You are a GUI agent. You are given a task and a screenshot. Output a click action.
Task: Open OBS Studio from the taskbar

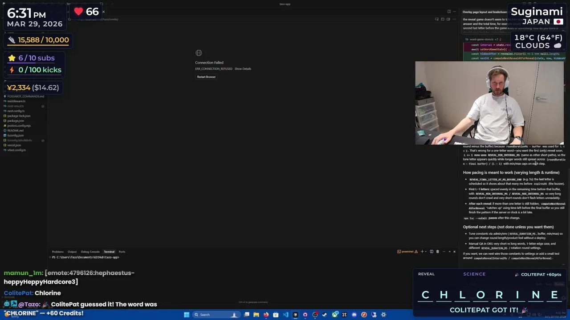click(315, 315)
